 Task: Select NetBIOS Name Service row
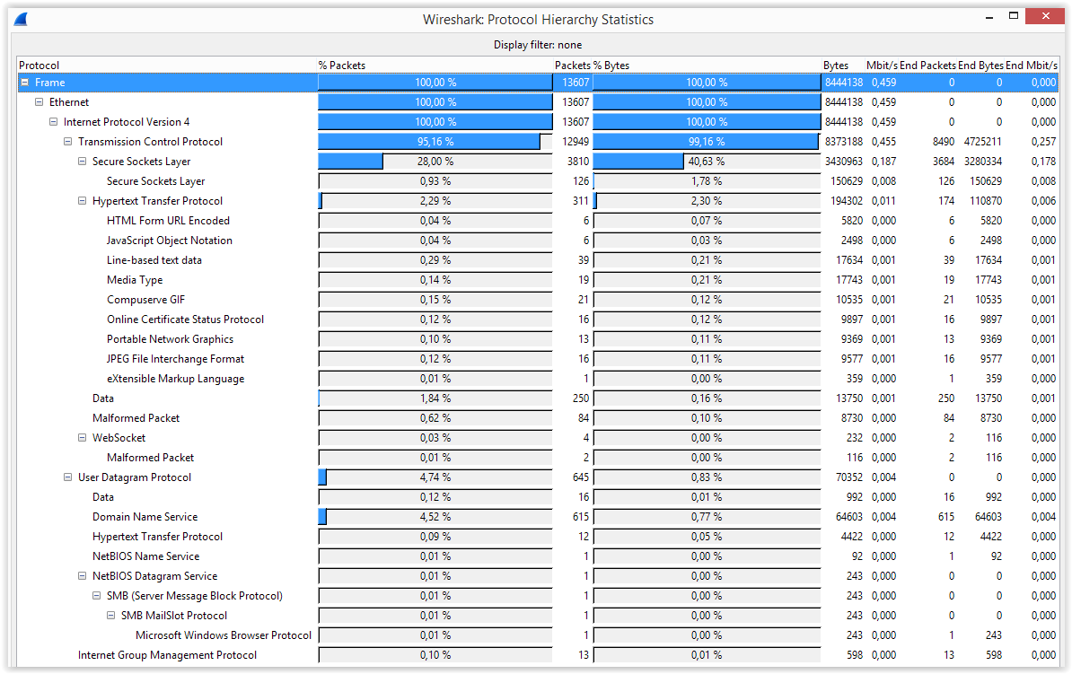pos(538,556)
